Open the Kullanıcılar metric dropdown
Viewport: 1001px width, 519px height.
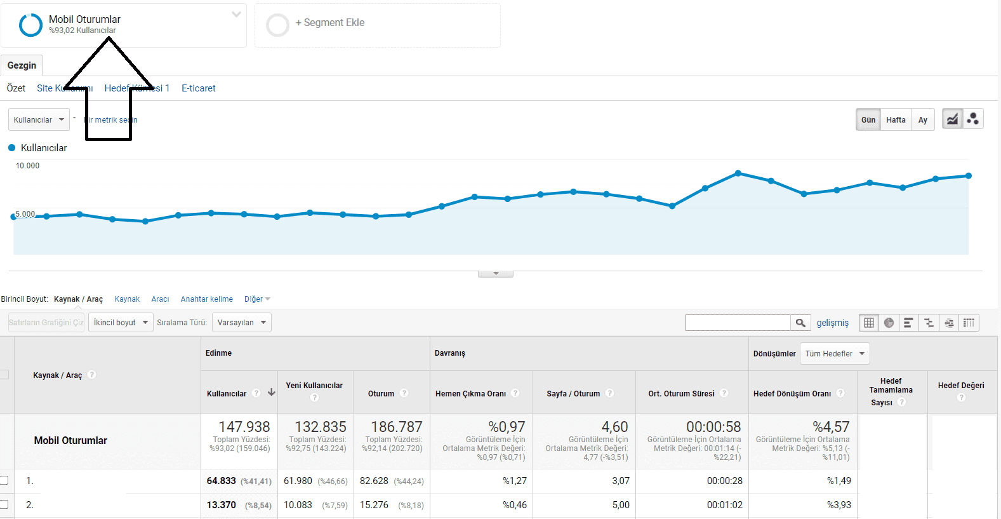pos(39,119)
